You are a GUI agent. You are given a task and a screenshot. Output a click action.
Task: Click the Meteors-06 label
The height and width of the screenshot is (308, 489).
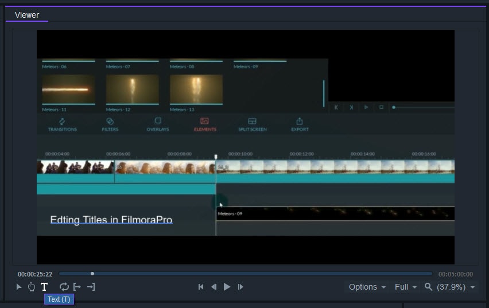55,67
